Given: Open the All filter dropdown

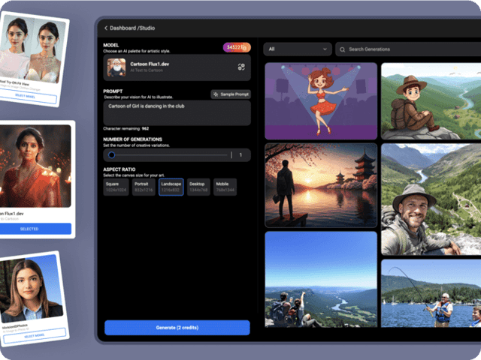Looking at the screenshot, I should 298,49.
